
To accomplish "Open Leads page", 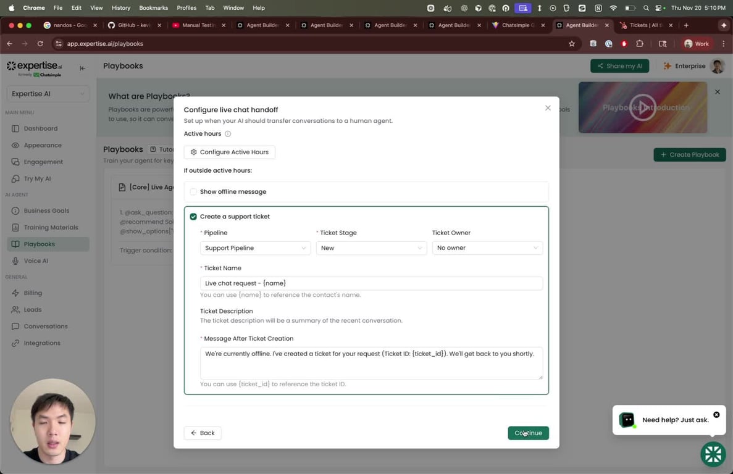I will tap(32, 310).
